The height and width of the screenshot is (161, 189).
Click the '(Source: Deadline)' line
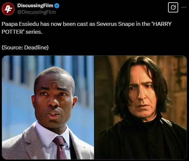[25, 47]
